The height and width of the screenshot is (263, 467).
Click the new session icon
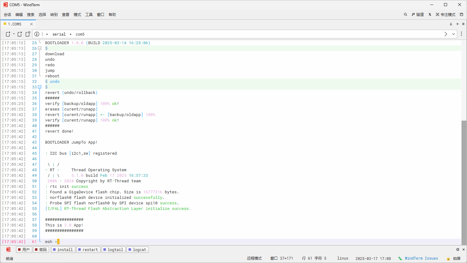pos(8,34)
